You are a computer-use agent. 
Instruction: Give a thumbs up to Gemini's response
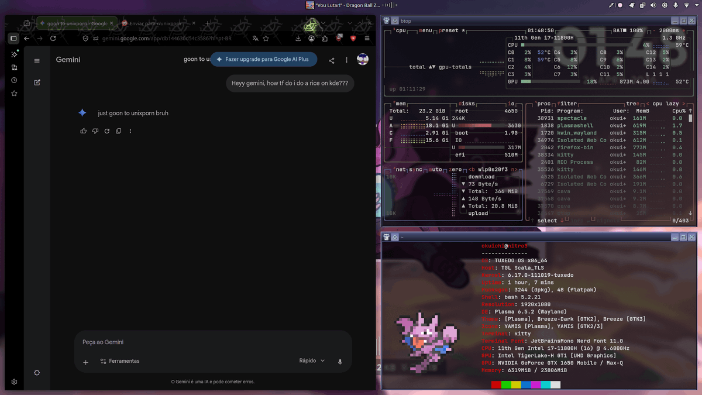pyautogui.click(x=83, y=131)
